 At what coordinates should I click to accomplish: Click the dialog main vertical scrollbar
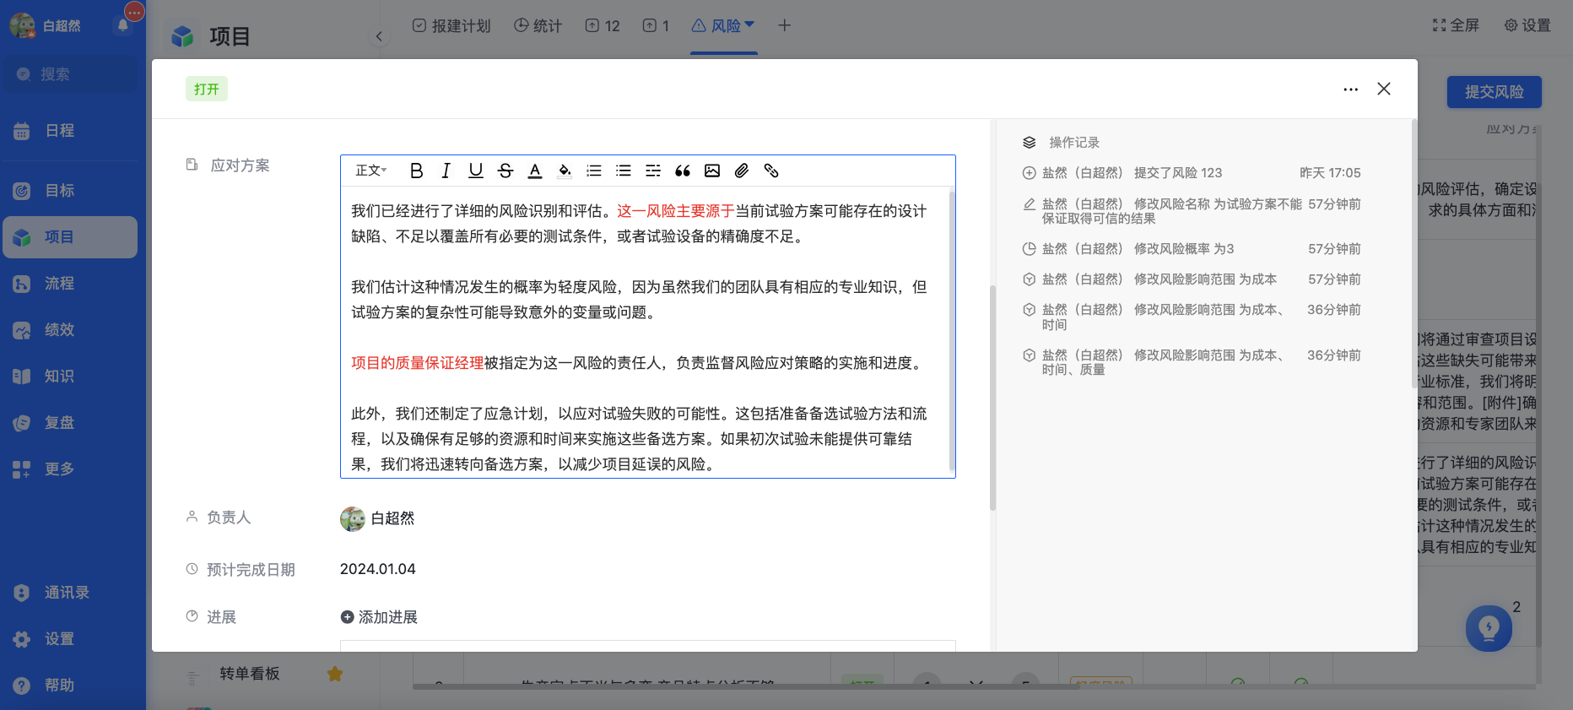[x=992, y=397]
